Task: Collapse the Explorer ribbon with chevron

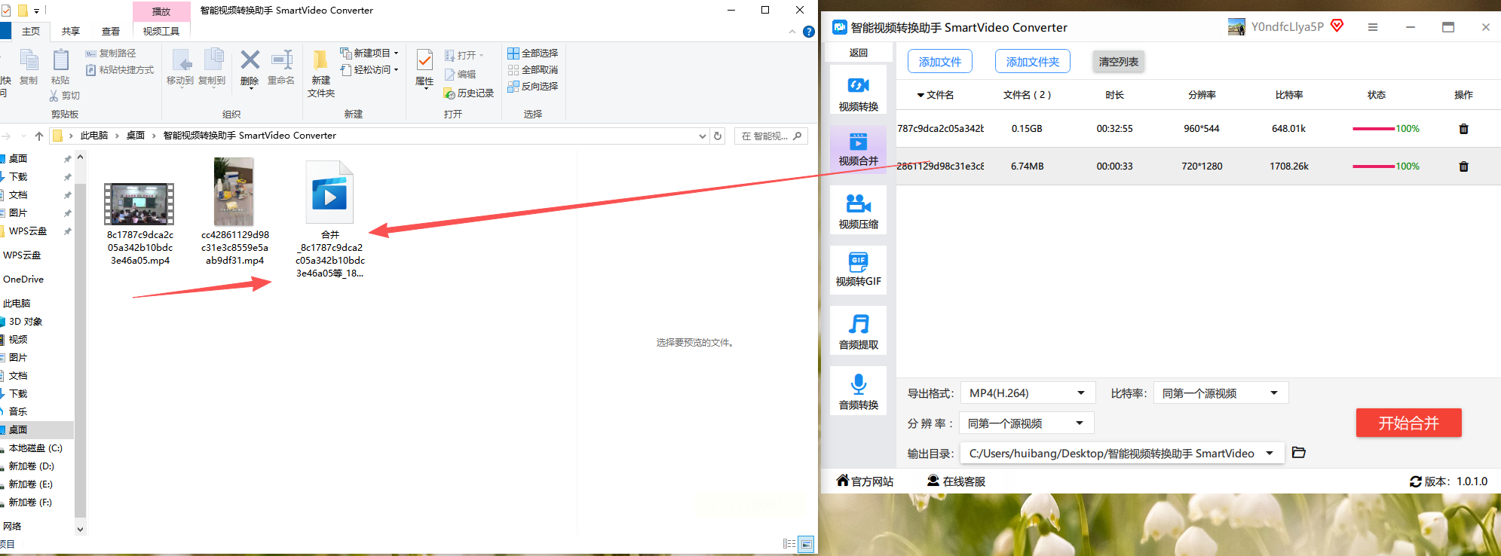Action: tap(792, 32)
